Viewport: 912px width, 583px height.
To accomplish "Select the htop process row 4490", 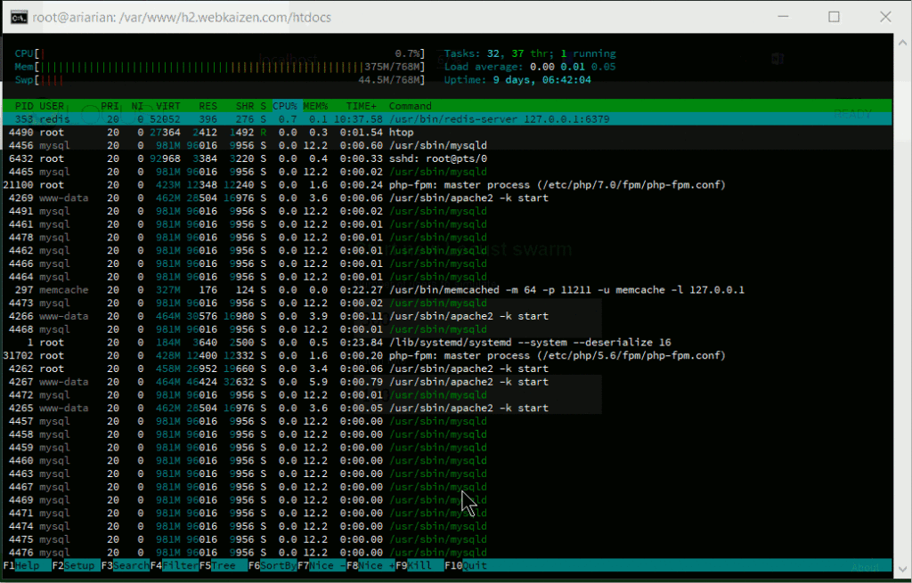I will pos(447,133).
